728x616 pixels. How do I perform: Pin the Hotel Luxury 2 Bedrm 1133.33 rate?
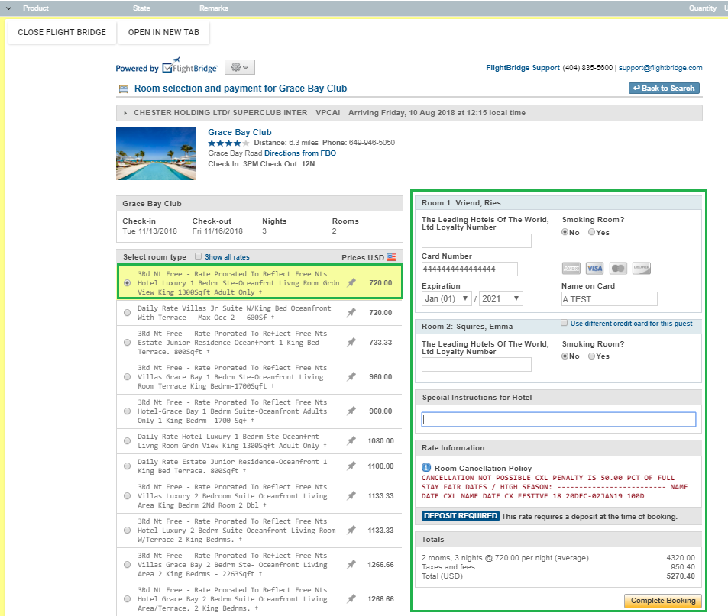point(351,531)
